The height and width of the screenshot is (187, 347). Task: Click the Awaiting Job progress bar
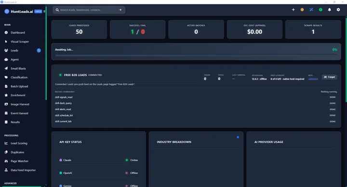click(196, 55)
